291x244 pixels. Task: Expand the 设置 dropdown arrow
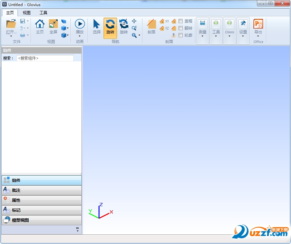click(x=243, y=36)
